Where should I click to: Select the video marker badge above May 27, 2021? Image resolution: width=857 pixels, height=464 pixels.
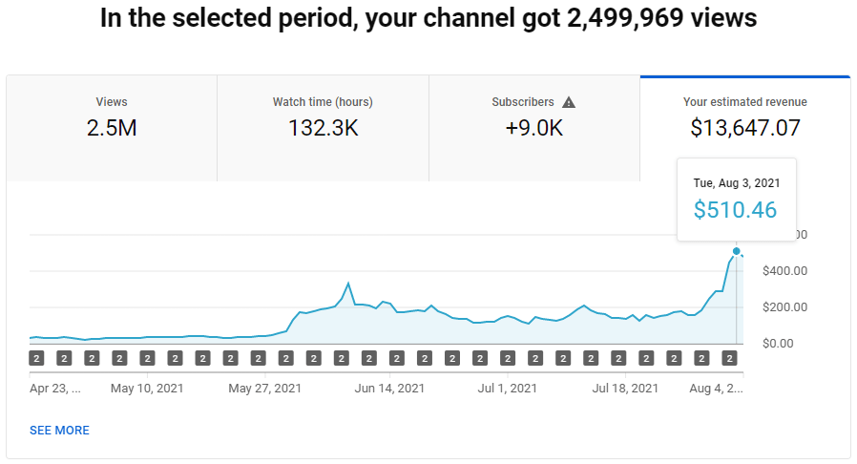click(x=258, y=359)
